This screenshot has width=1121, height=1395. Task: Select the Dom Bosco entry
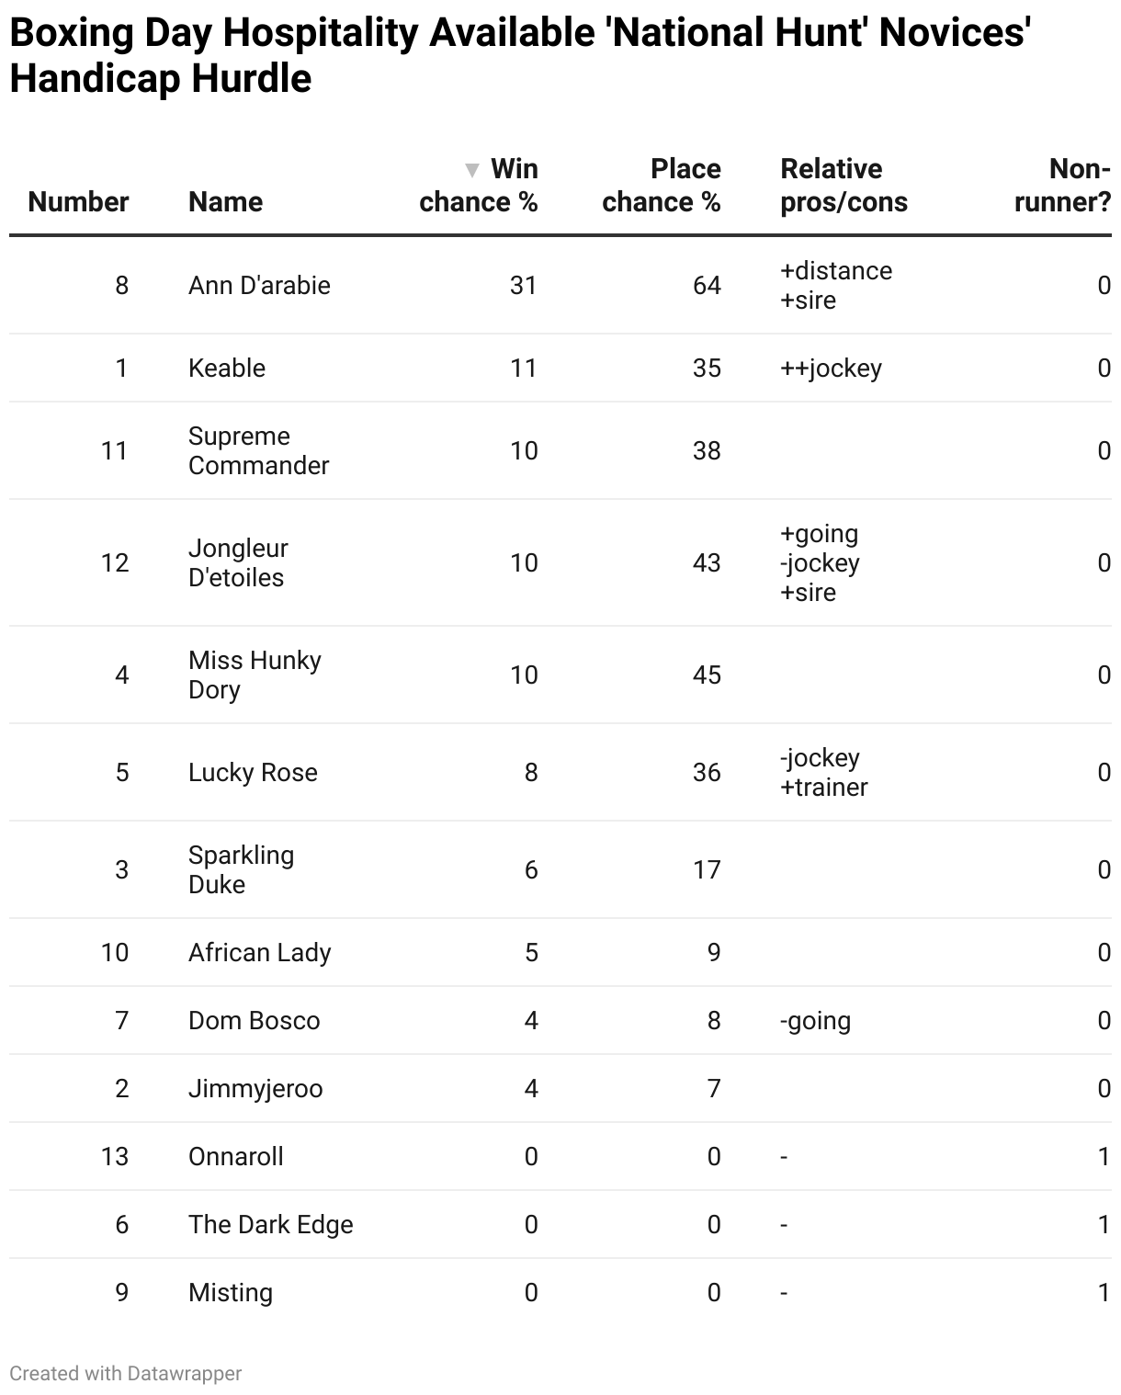tap(254, 1021)
